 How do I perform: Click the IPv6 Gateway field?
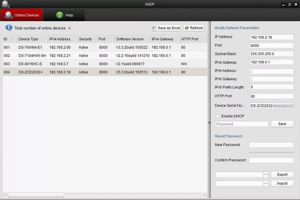(x=272, y=79)
